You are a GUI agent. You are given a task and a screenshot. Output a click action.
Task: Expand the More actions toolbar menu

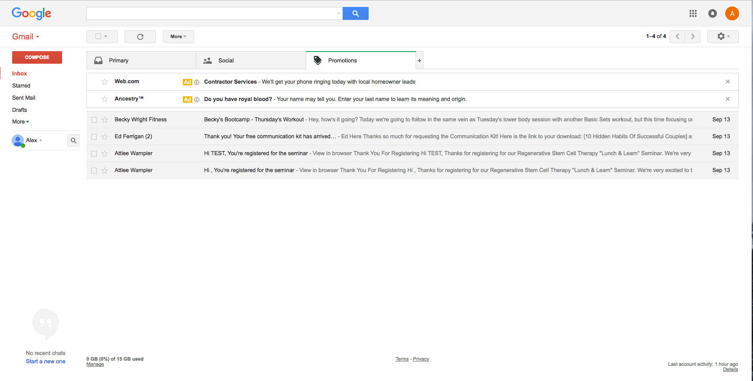point(178,37)
